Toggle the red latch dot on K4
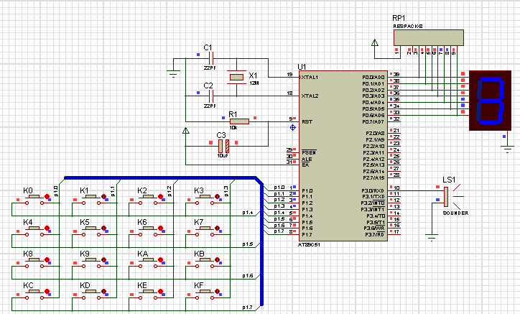This screenshot has width=520, height=314. (x=47, y=228)
